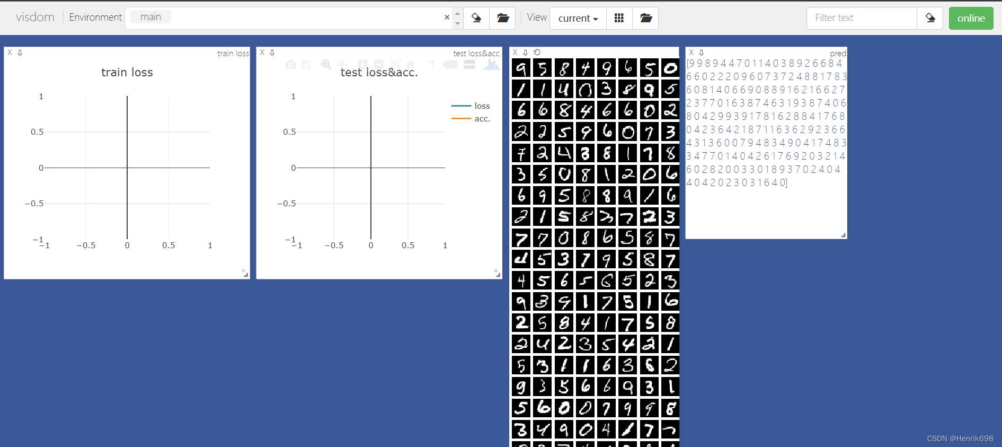Click the Plotly logo bar-chart icon
1002x447 pixels.
[491, 65]
